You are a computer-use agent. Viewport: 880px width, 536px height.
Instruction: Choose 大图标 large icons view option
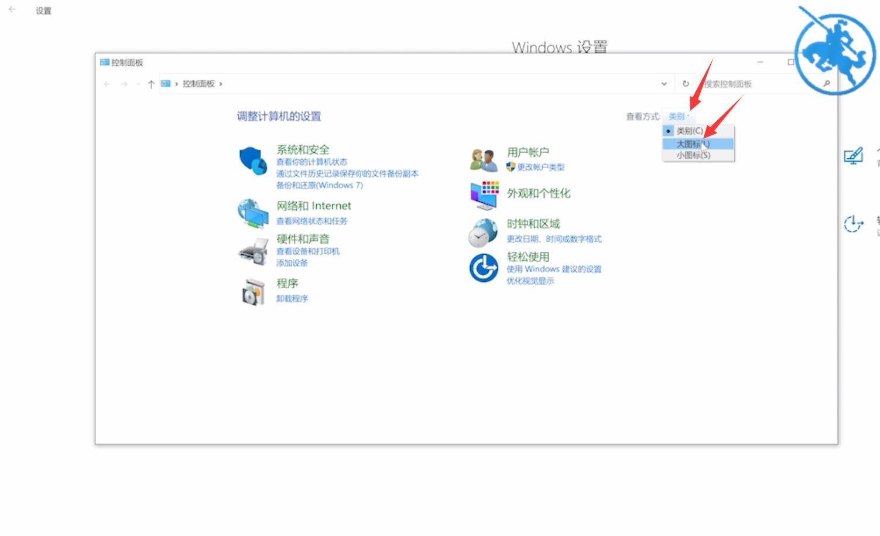point(698,144)
